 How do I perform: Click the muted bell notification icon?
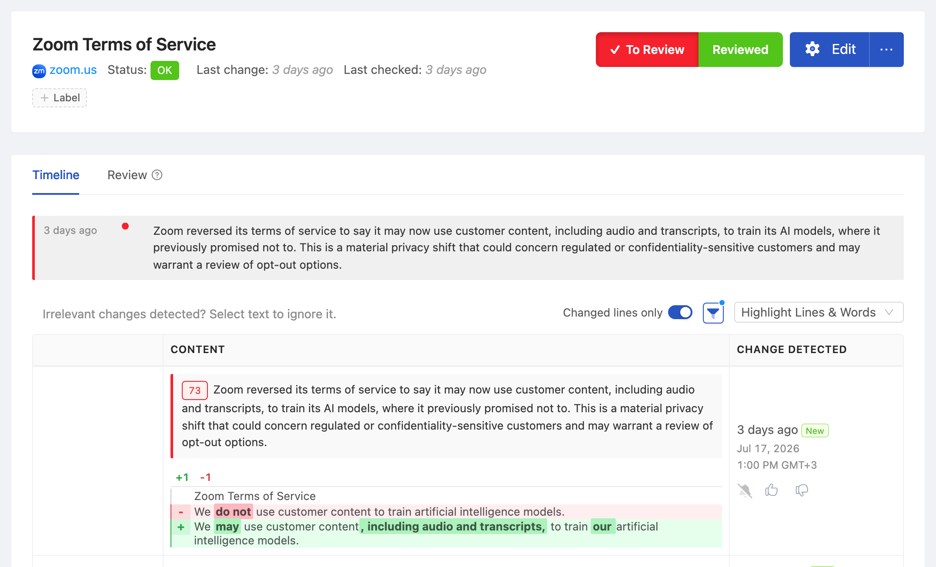click(745, 490)
